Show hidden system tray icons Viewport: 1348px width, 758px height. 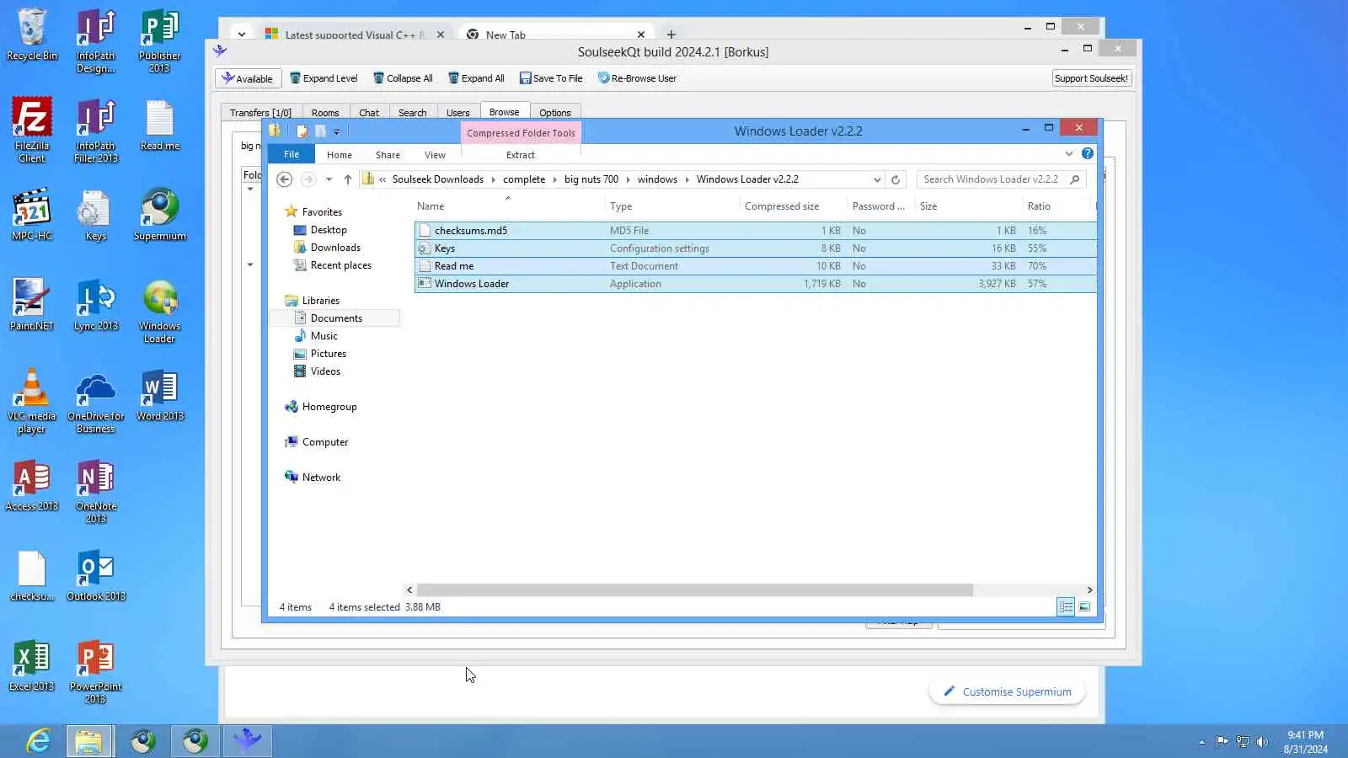pos(1201,742)
